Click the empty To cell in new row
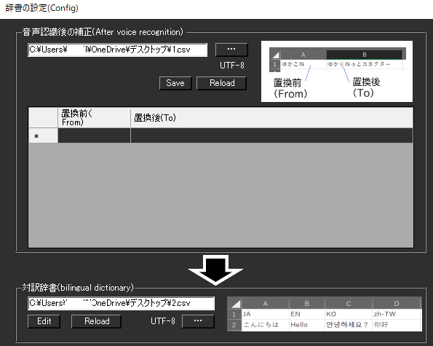The image size is (433, 346). pyautogui.click(x=271, y=135)
